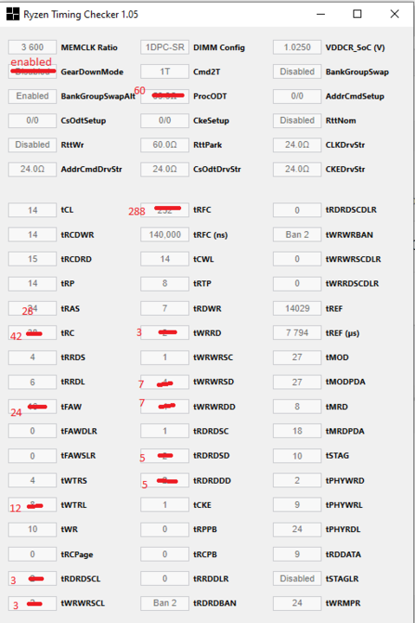This screenshot has height=623, width=415.
Task: Click the tCL value box
Action: pos(32,209)
